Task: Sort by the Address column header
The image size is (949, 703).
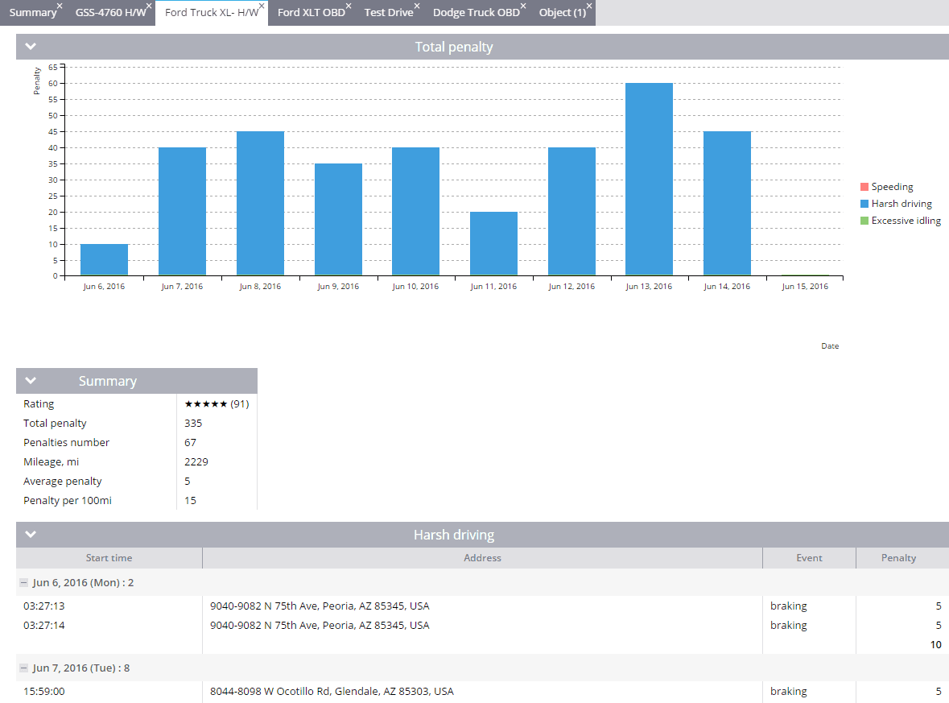Action: click(x=482, y=558)
